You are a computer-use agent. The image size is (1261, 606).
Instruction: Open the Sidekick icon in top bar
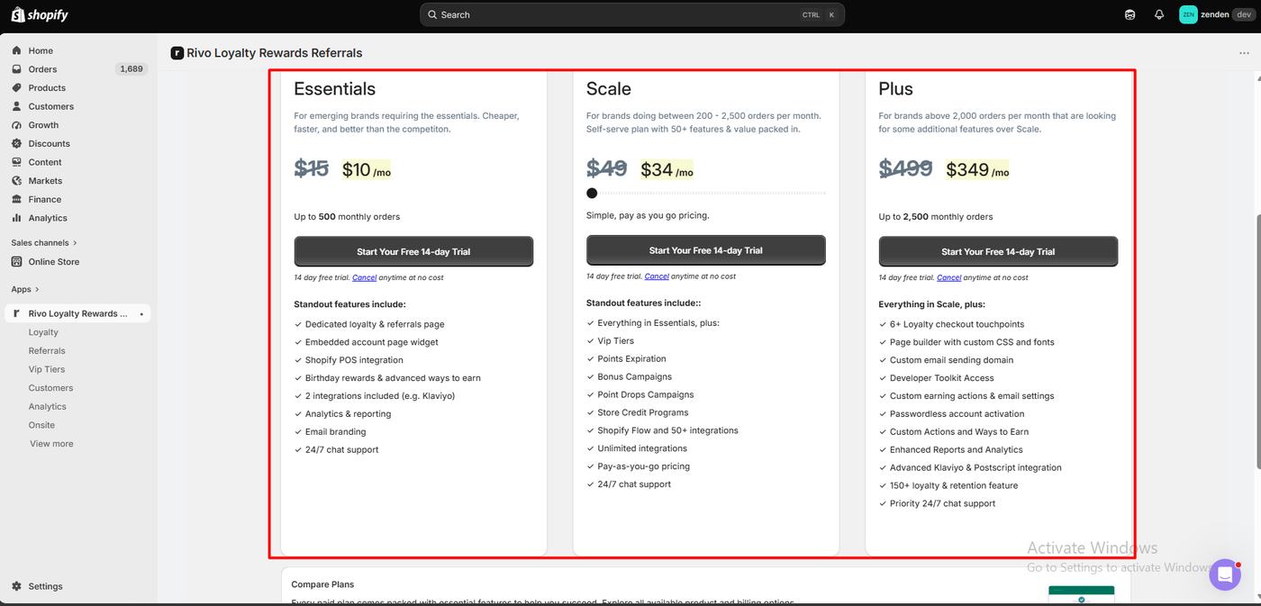tap(1130, 14)
